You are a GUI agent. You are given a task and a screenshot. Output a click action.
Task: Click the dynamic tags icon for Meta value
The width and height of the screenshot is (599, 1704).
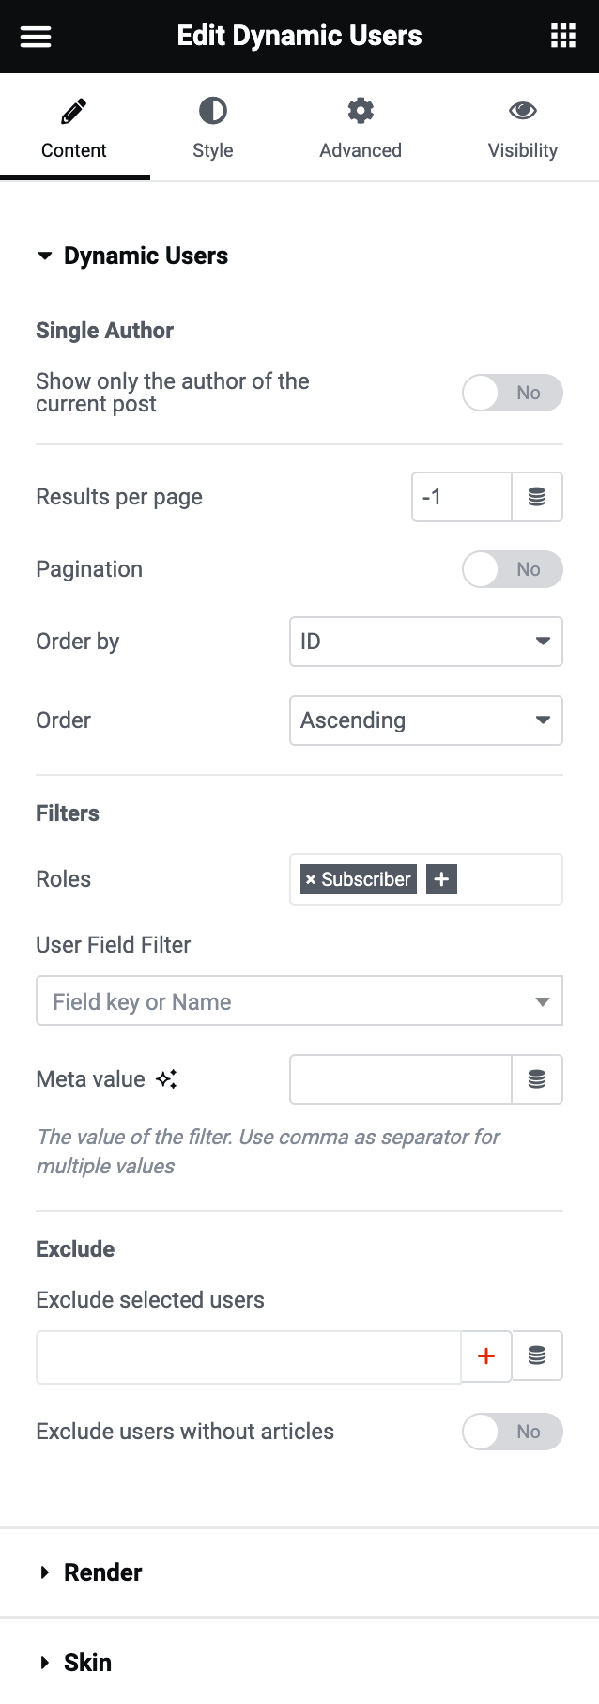537,1079
